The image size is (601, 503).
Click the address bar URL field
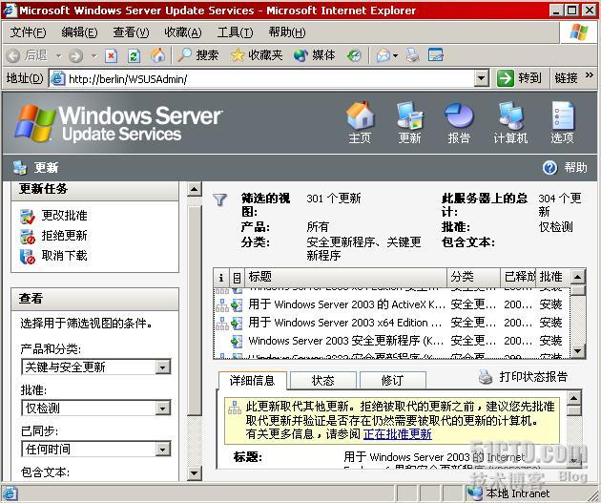[270, 79]
